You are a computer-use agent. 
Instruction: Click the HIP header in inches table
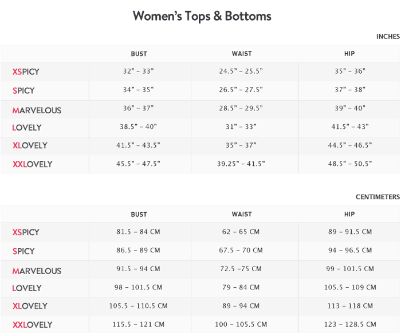tap(349, 54)
